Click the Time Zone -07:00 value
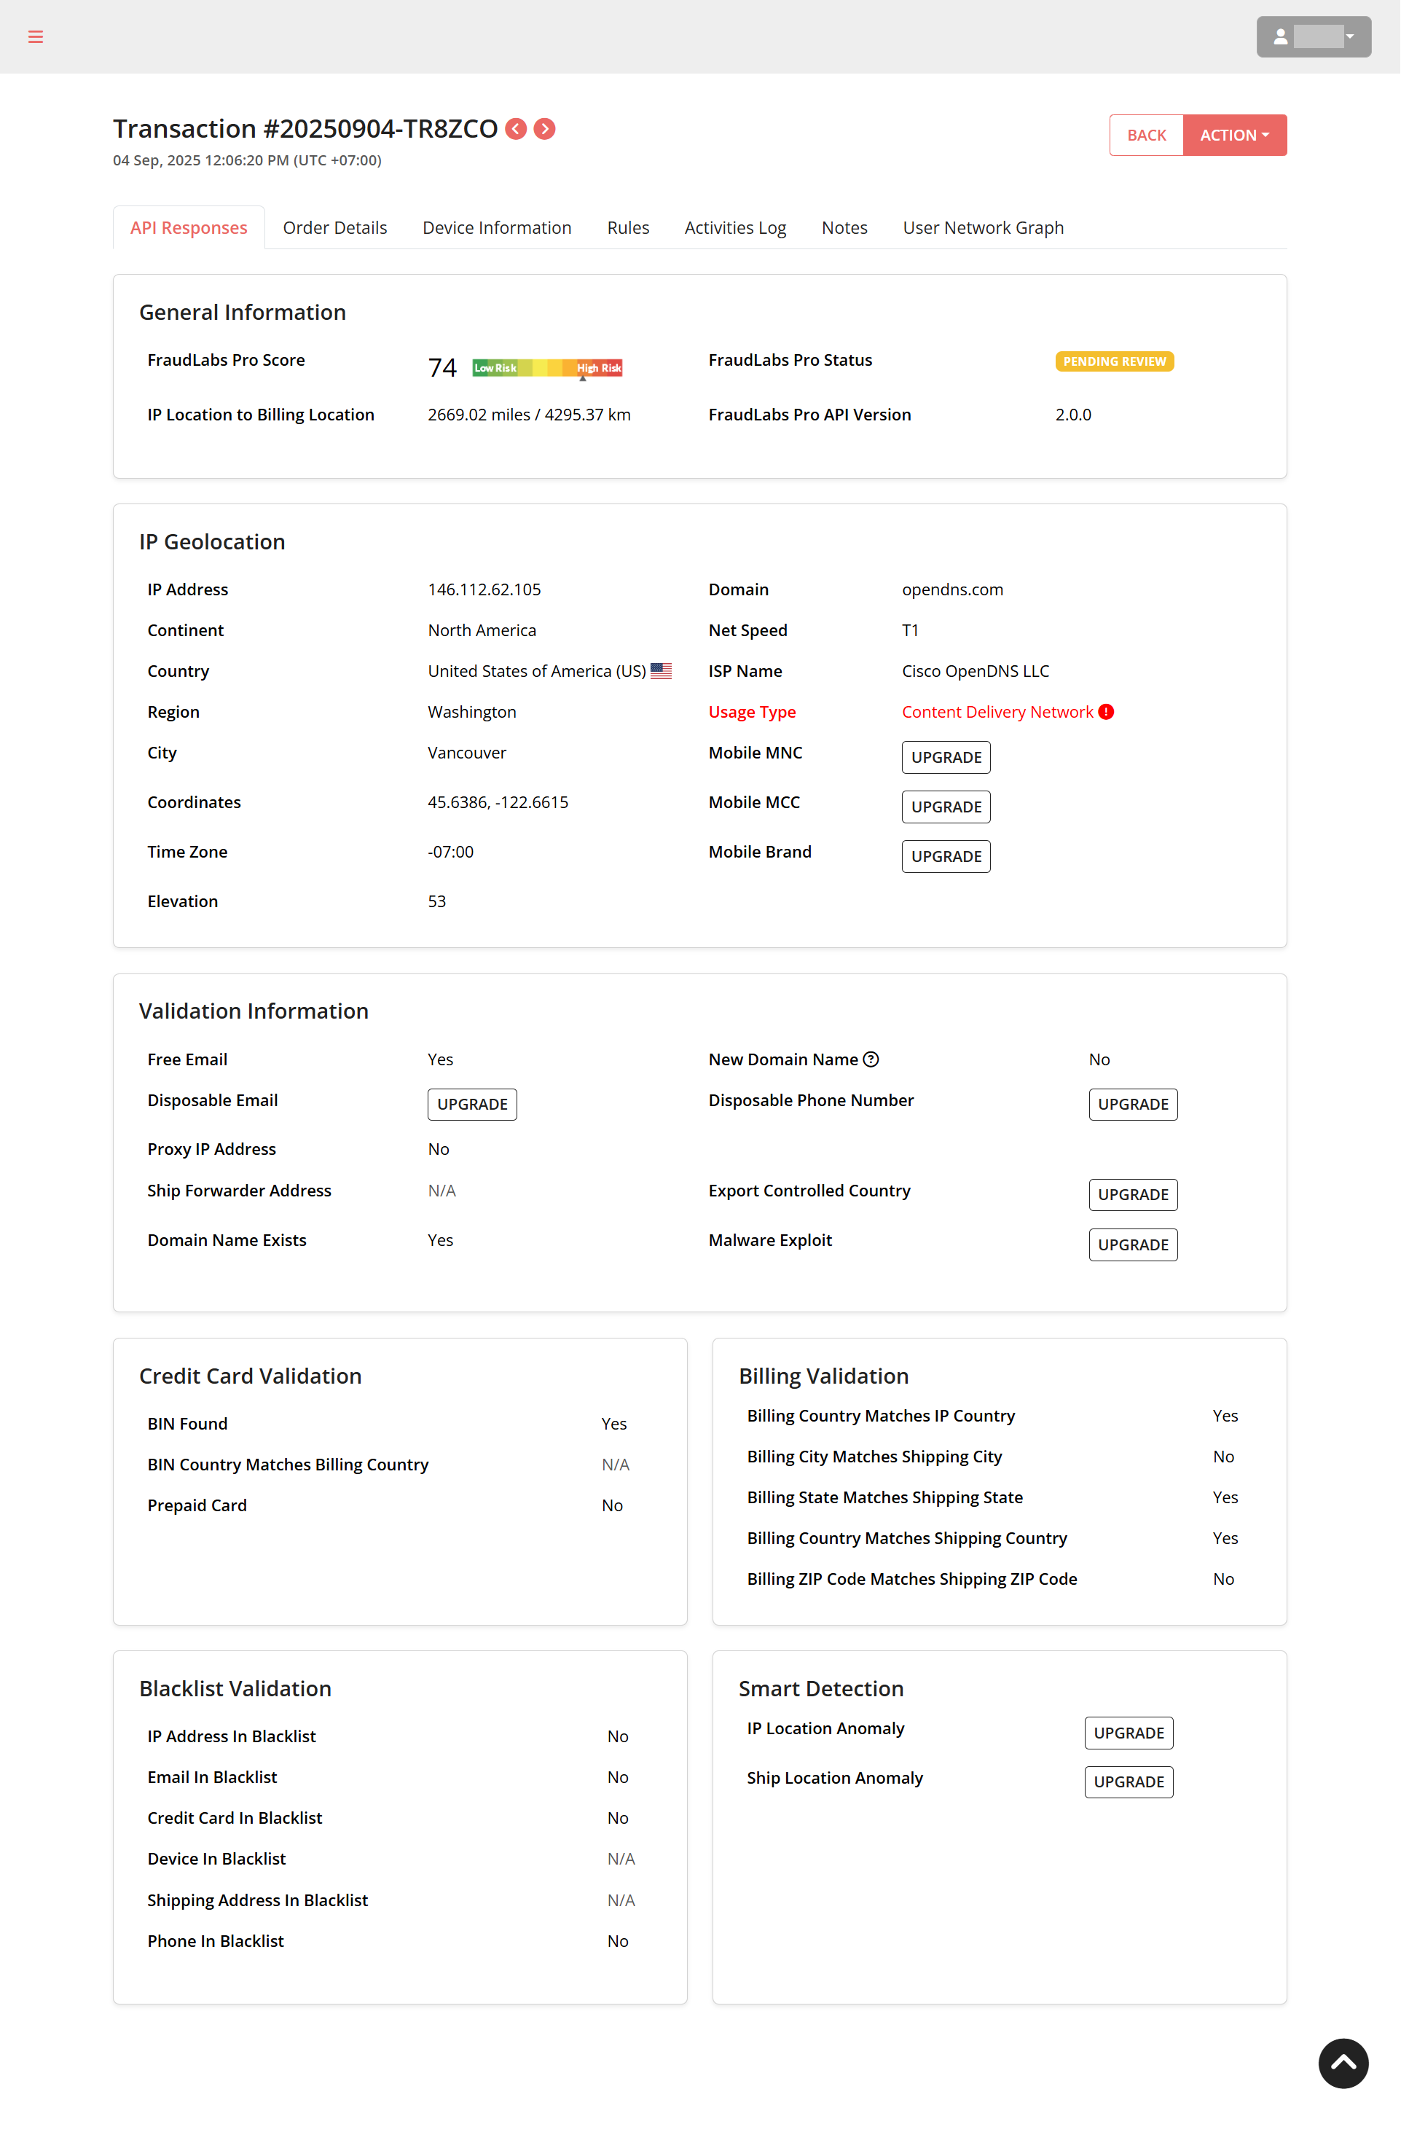The width and height of the screenshot is (1401, 2132). pyautogui.click(x=450, y=852)
